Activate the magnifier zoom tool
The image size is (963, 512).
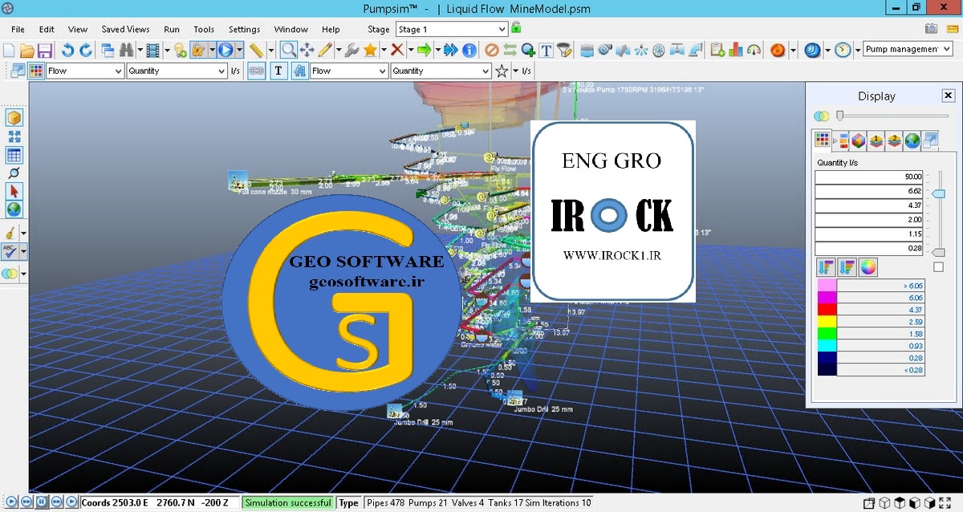point(288,50)
